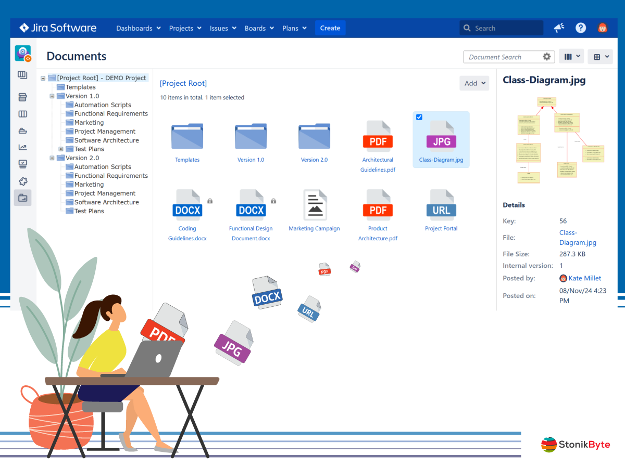
Task: Open the help question mark icon
Action: [581, 28]
